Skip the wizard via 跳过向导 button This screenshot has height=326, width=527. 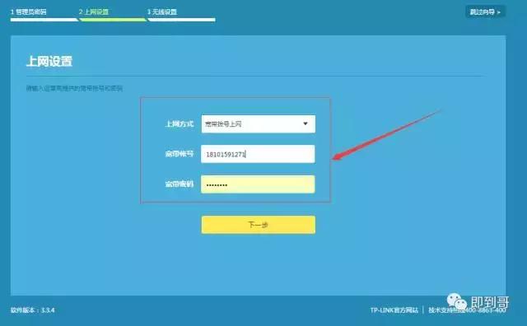485,12
